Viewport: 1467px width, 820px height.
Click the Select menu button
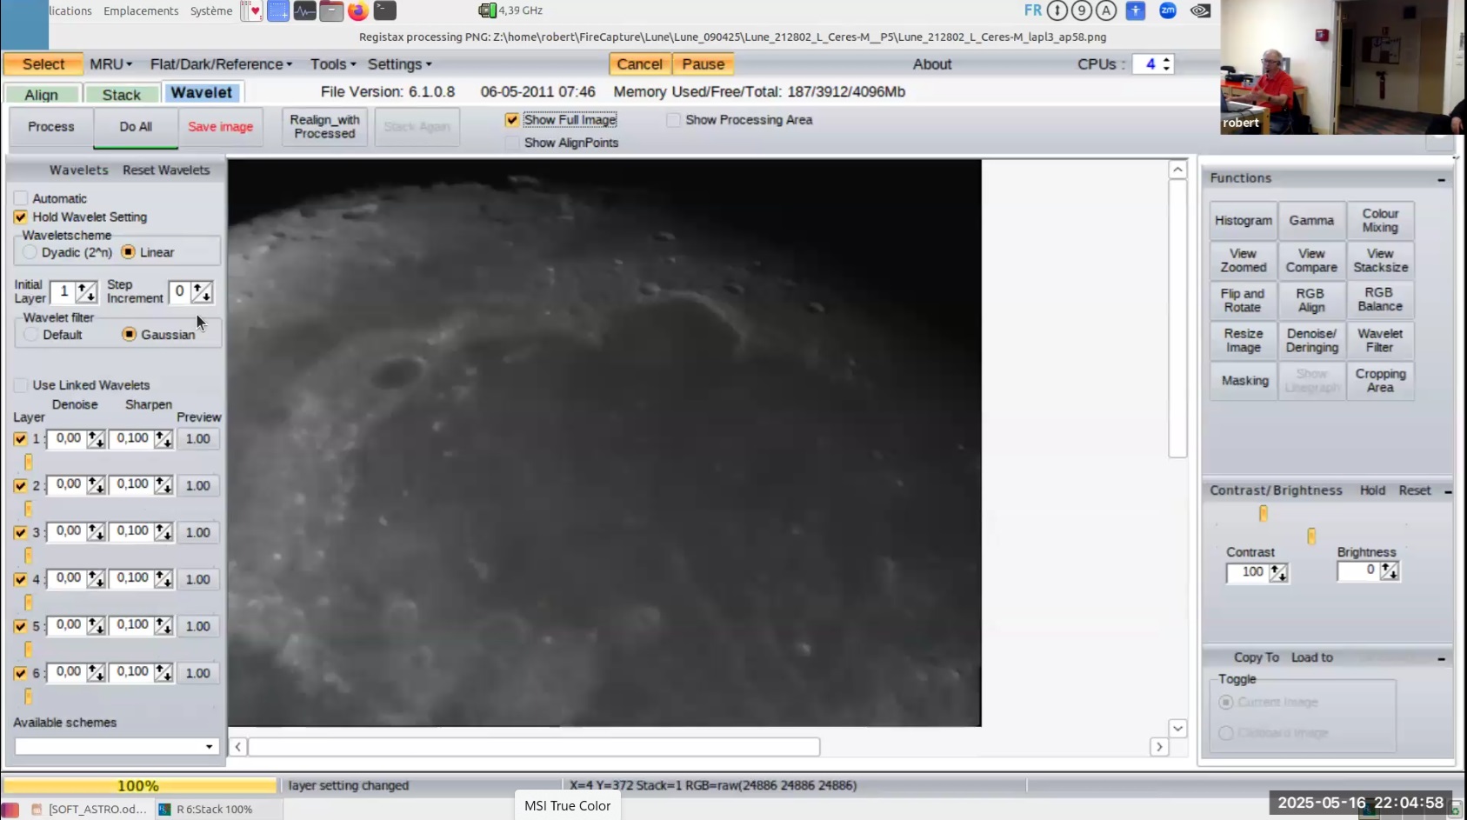43,64
